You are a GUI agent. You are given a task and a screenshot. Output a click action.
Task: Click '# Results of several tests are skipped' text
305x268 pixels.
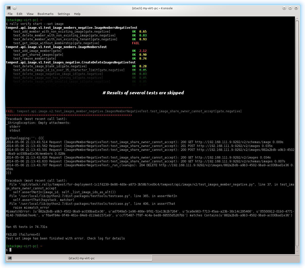pyautogui.click(x=143, y=93)
